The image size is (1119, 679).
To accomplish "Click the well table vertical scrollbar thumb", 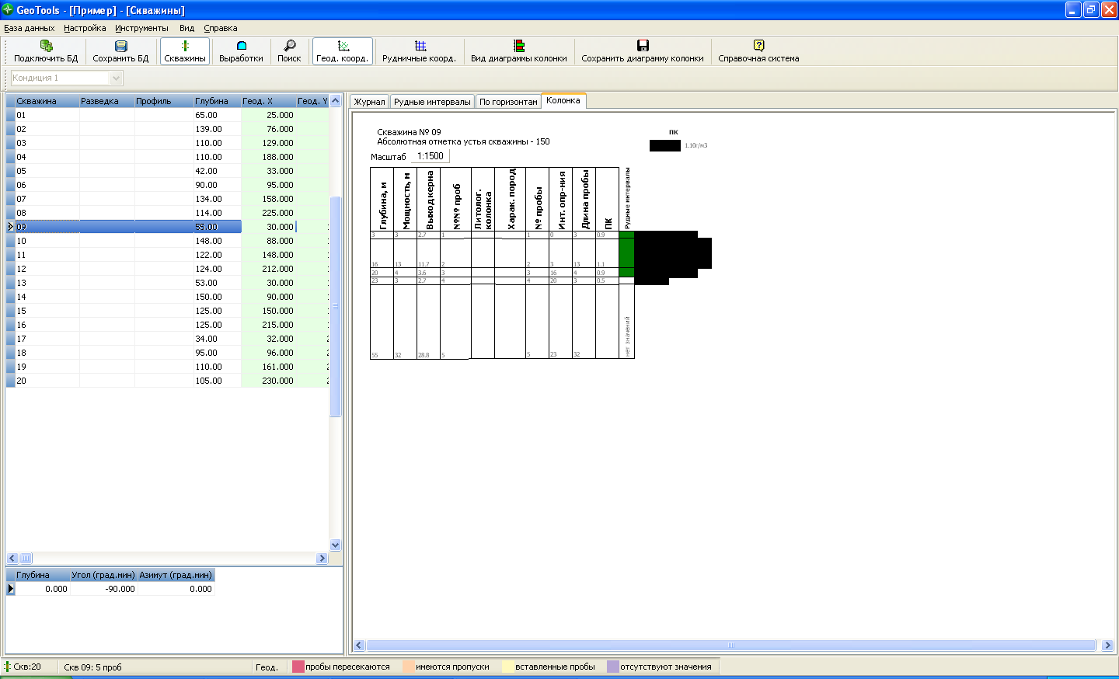I will tap(336, 306).
